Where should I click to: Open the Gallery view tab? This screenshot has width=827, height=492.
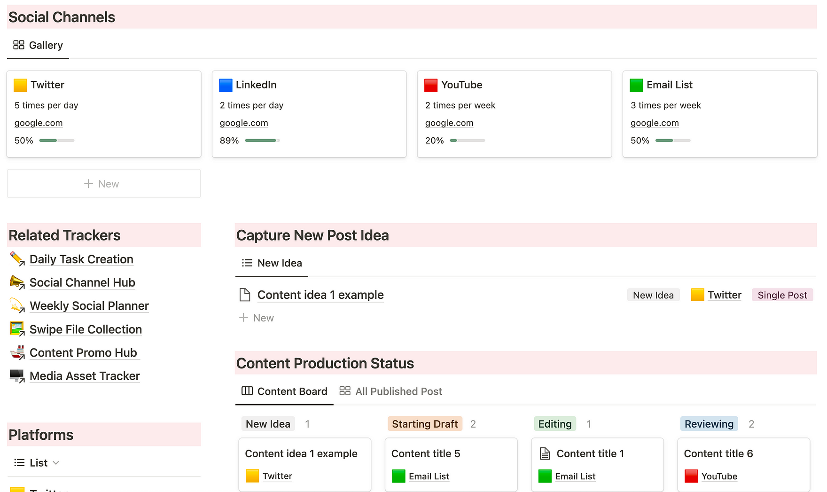38,45
